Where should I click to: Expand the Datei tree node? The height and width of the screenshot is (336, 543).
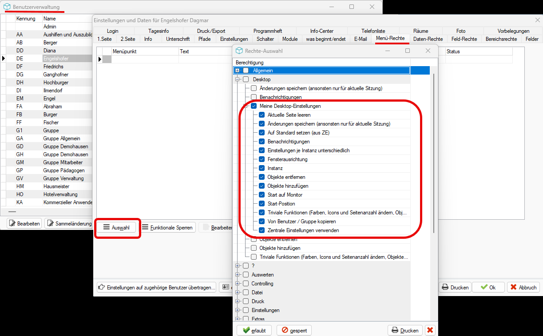coord(238,293)
